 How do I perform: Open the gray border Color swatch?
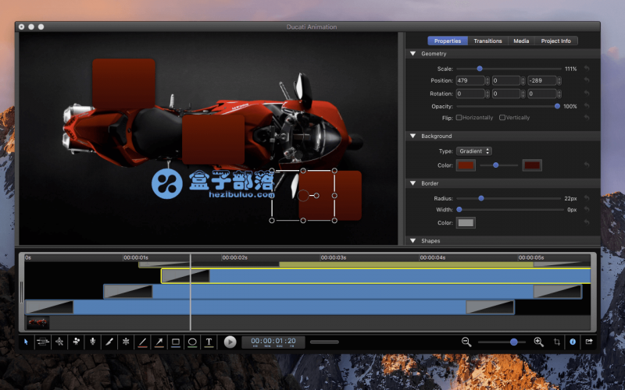(466, 223)
